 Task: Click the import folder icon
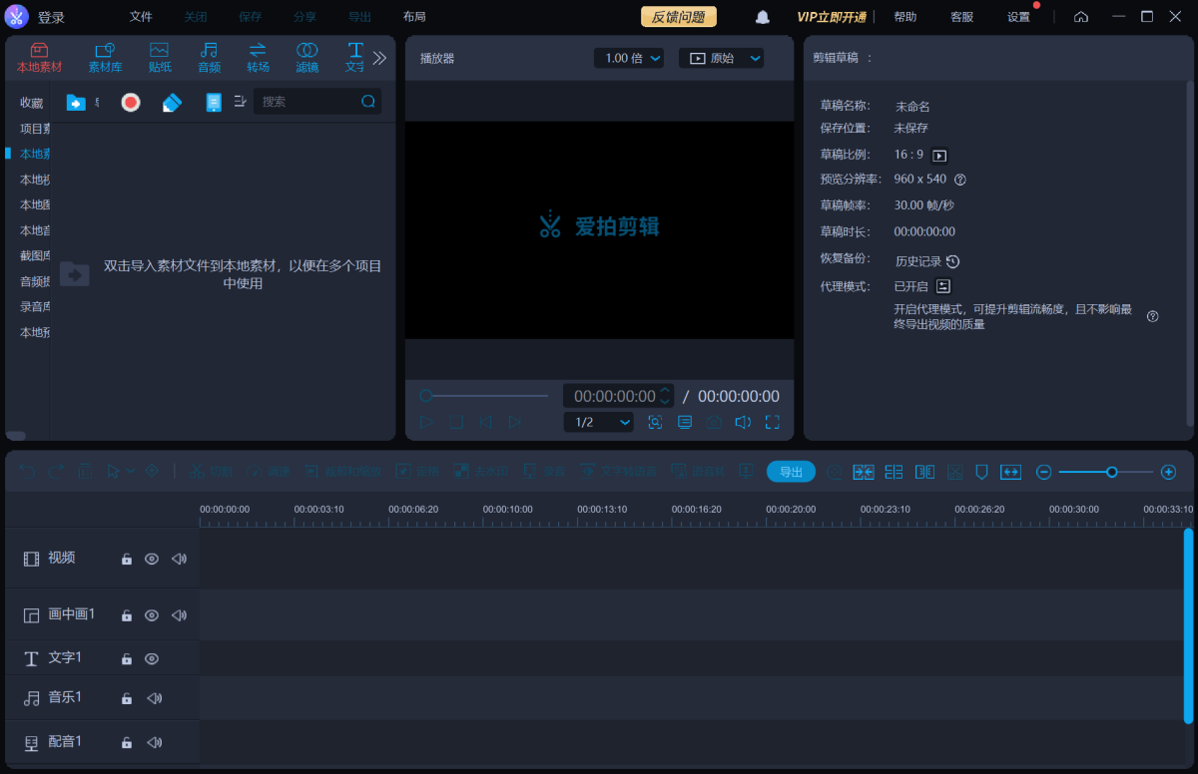click(x=76, y=102)
